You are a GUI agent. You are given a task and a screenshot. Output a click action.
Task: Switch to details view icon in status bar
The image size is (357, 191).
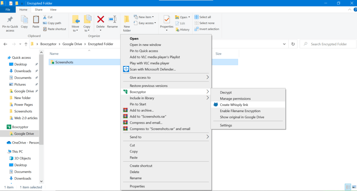tap(348, 187)
